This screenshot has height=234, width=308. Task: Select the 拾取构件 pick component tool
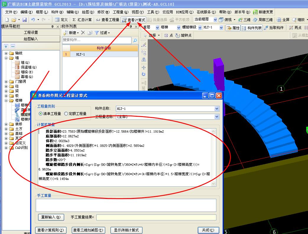[274, 28]
